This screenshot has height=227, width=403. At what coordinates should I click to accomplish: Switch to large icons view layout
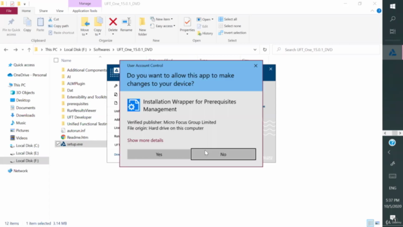[377, 223]
